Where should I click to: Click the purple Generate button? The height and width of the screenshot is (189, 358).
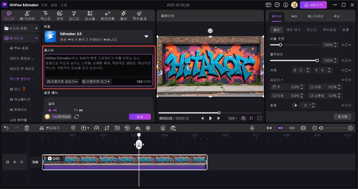tap(140, 117)
